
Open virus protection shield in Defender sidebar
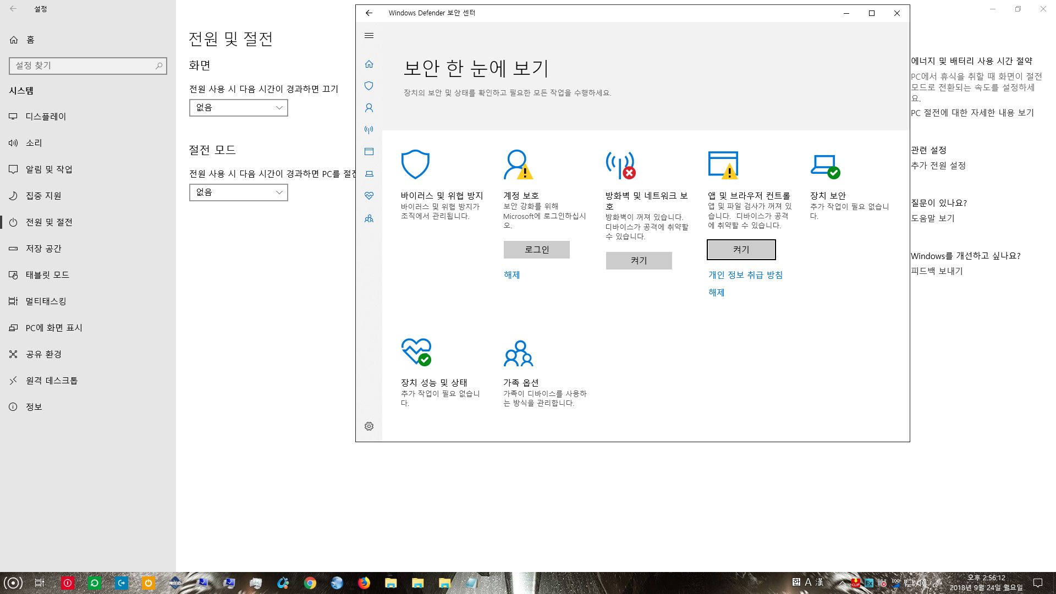pyautogui.click(x=369, y=86)
